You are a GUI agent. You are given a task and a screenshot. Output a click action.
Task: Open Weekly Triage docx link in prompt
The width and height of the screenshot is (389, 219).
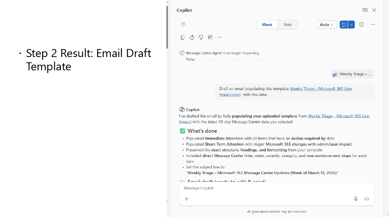click(x=286, y=91)
